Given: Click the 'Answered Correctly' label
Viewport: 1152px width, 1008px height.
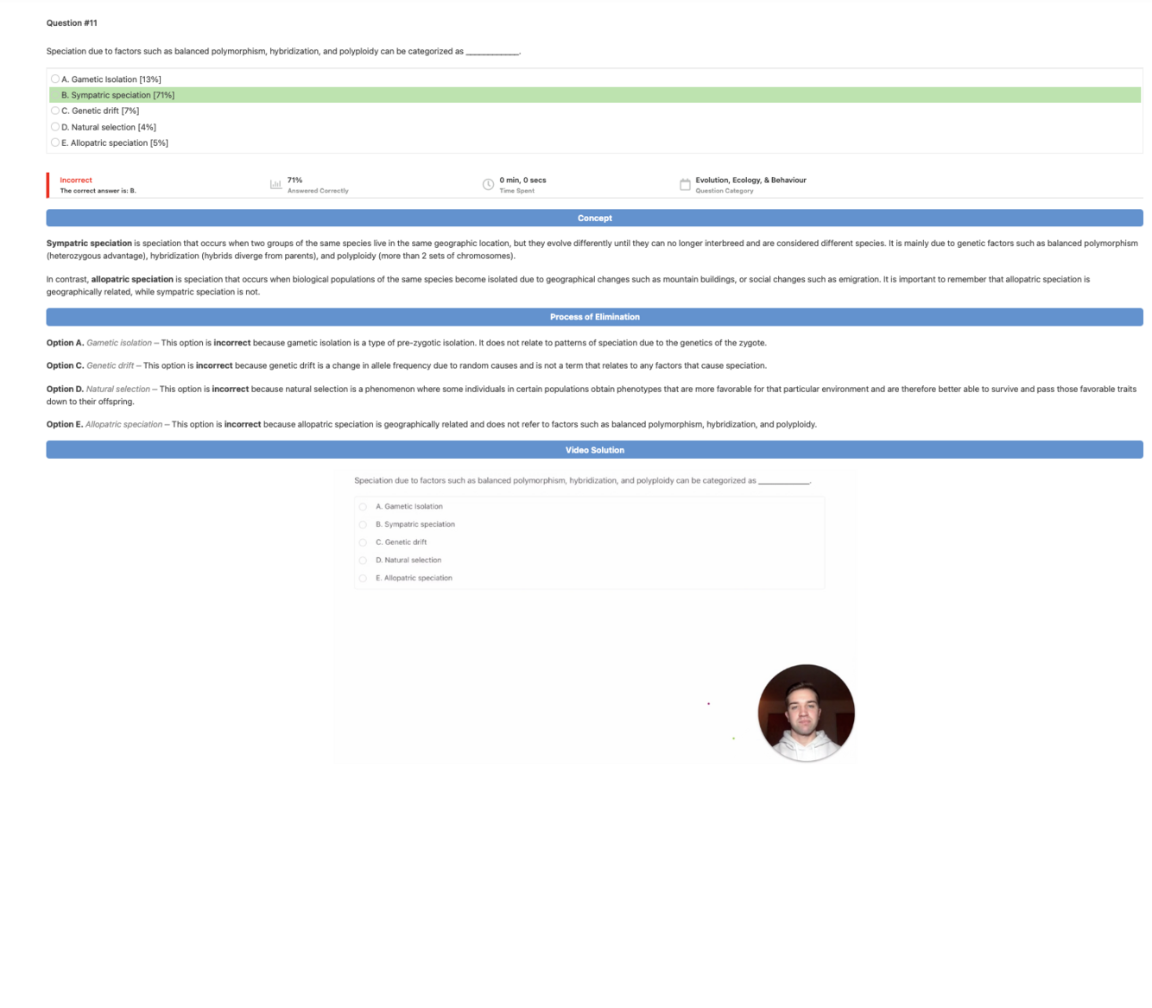Looking at the screenshot, I should click(318, 191).
